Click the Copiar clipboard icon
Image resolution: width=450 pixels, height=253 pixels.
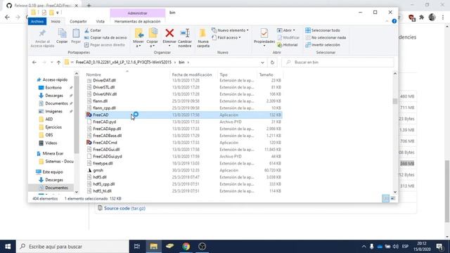tap(62, 33)
